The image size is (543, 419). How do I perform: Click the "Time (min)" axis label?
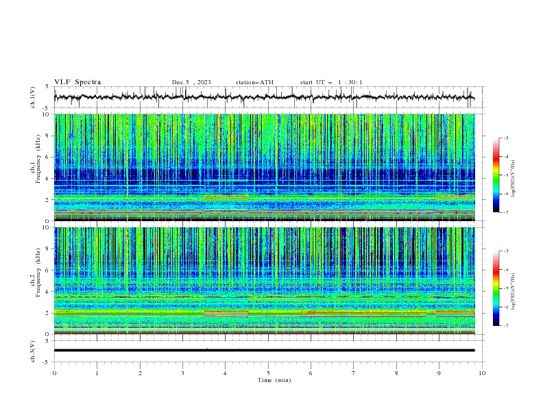274,380
